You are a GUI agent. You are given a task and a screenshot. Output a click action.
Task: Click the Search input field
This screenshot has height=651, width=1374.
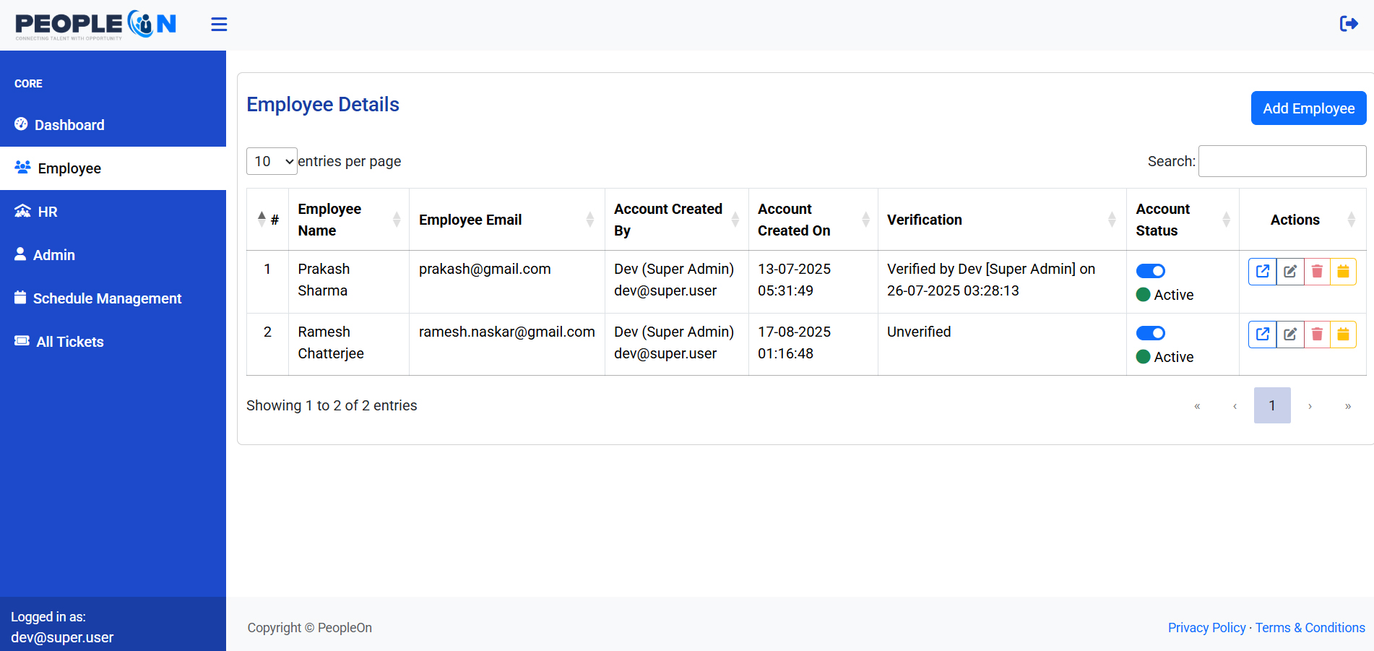[x=1282, y=161]
